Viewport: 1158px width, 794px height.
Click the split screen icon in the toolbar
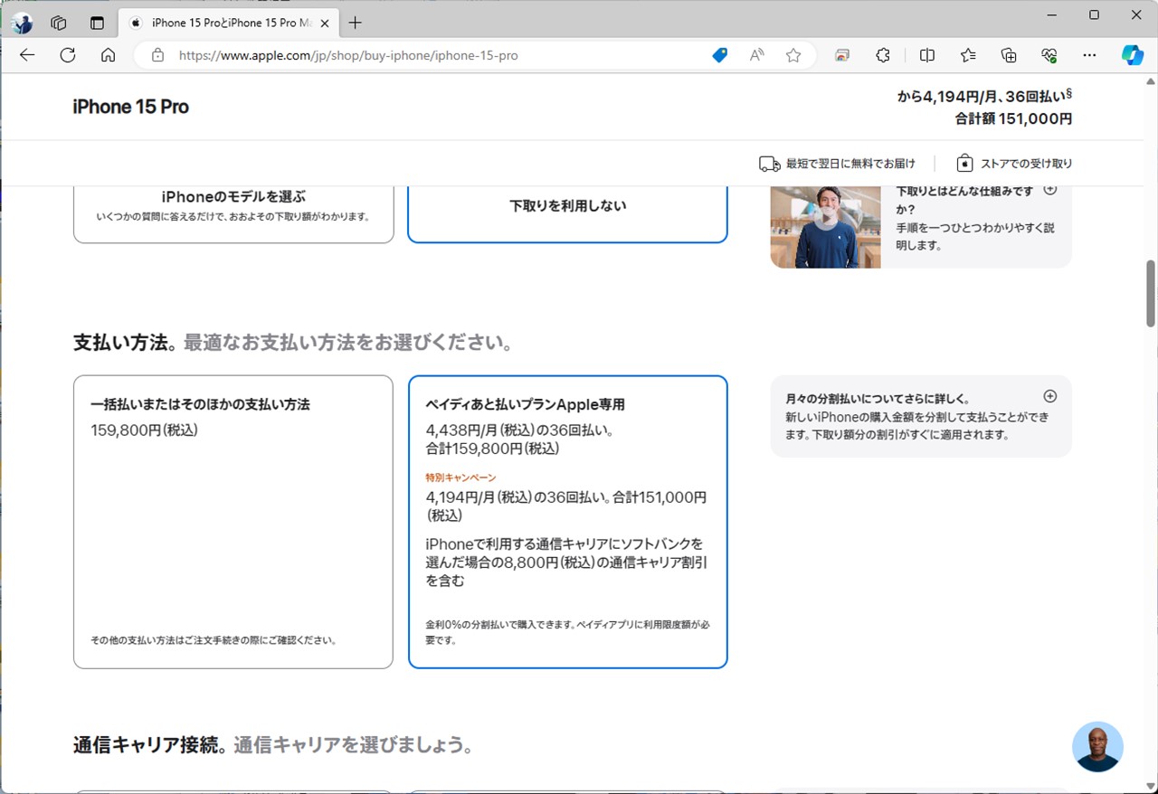click(x=926, y=55)
